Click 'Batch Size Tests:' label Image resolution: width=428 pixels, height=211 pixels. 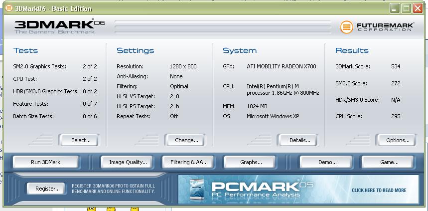coord(33,116)
